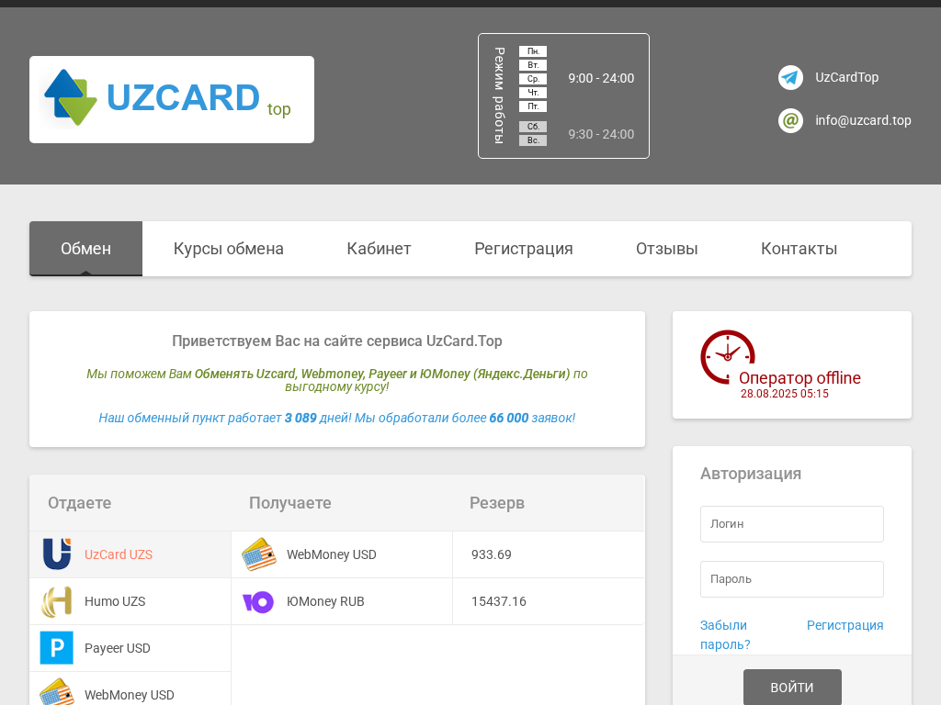Click the Пн. weekday label
The image size is (941, 705).
(533, 51)
